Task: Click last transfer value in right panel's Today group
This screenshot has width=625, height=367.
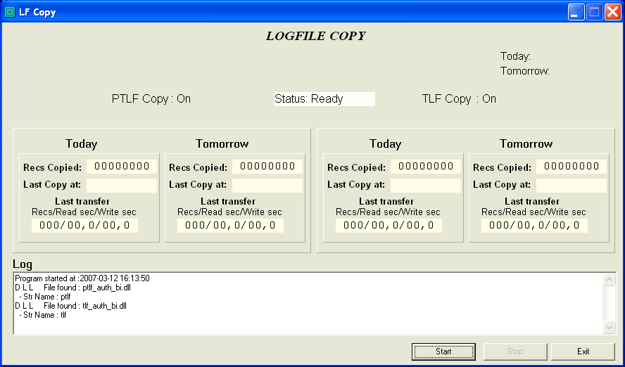Action: click(x=389, y=226)
